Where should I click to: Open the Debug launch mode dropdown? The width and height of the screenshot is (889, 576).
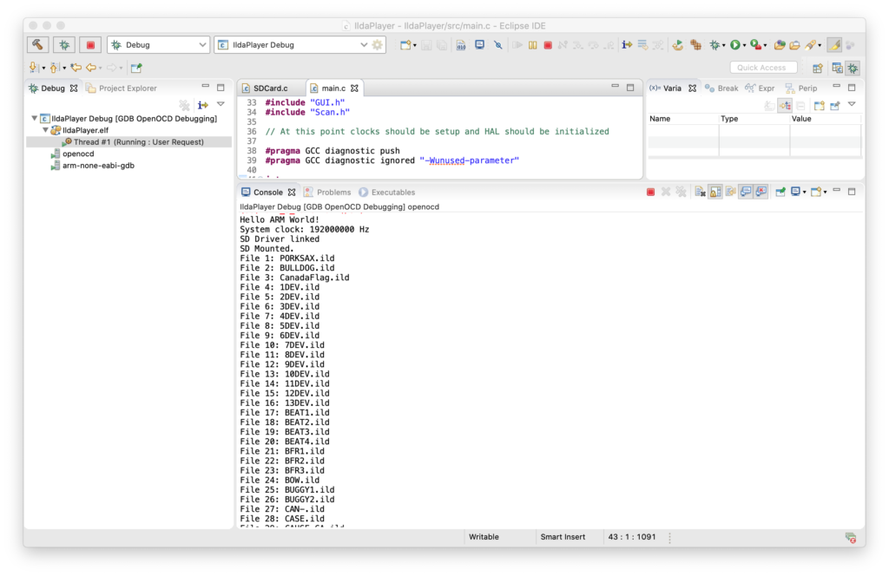pyautogui.click(x=158, y=45)
